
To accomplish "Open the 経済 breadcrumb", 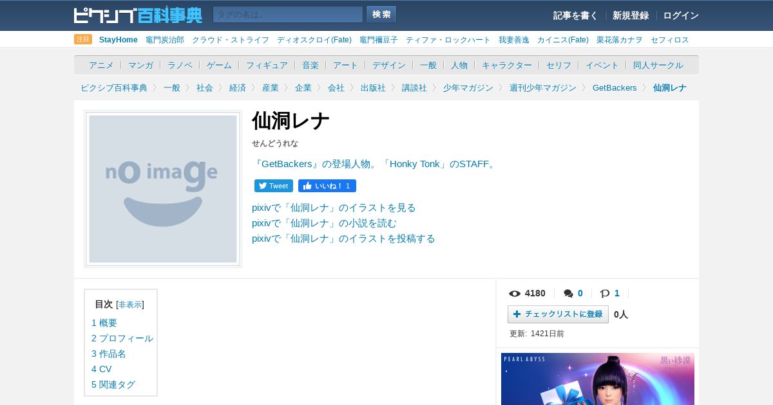I will click(238, 87).
